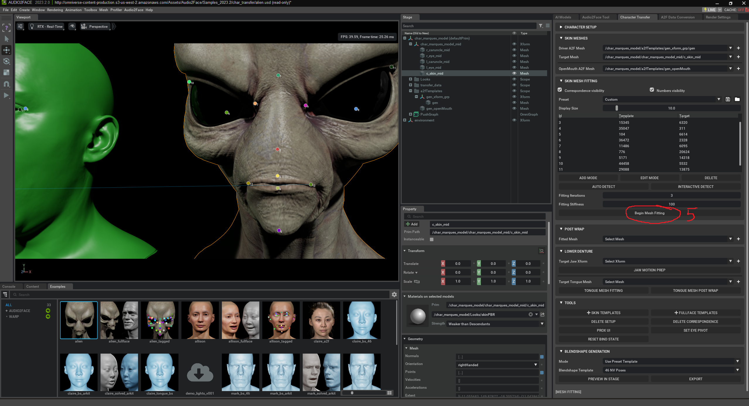Adjust the Display Size slider

tap(617, 108)
